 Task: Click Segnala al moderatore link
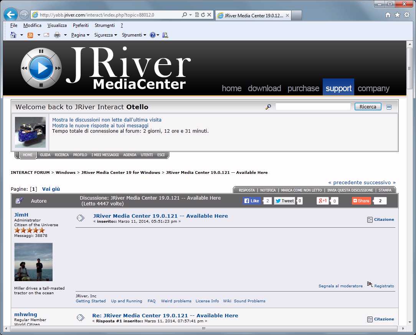pos(340,286)
